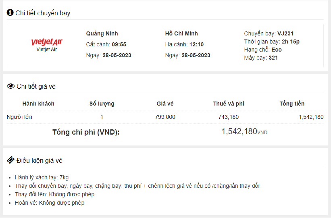Click the total cost 1,542,180 VND
The height and width of the screenshot is (218, 331).
coord(244,131)
